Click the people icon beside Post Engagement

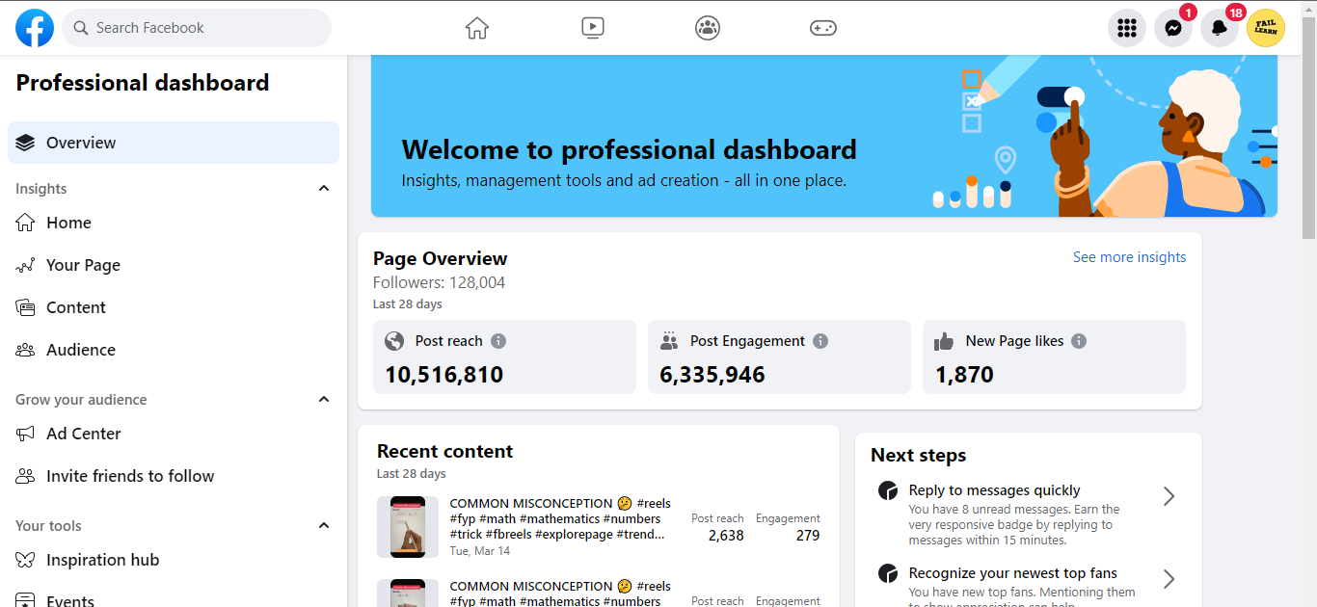(x=669, y=341)
